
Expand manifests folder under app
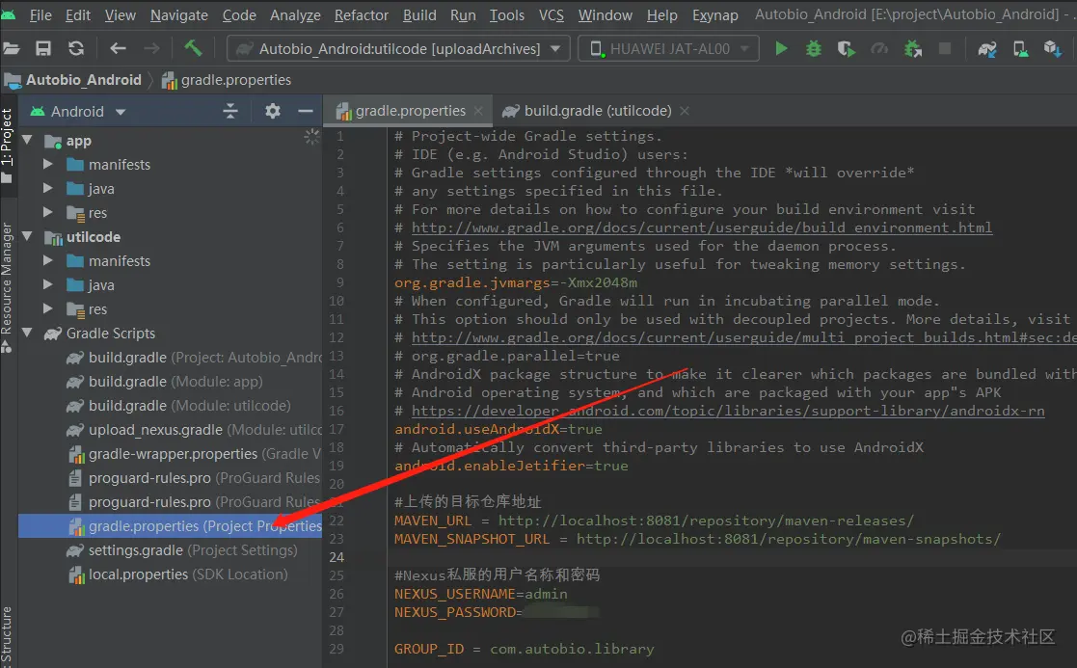[47, 164]
